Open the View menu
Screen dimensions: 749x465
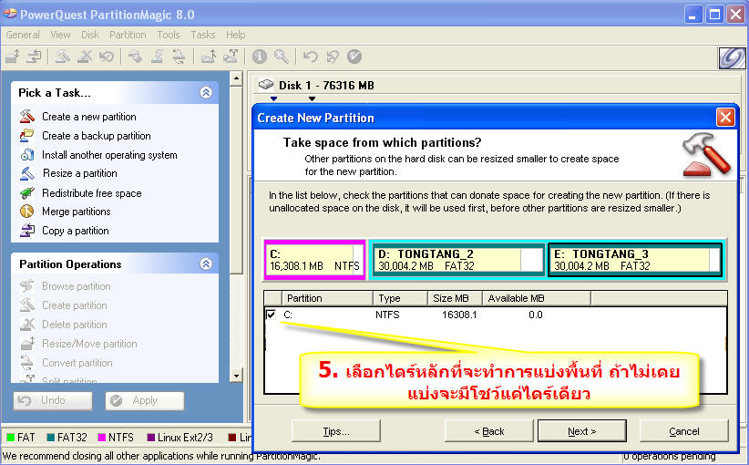tap(60, 35)
